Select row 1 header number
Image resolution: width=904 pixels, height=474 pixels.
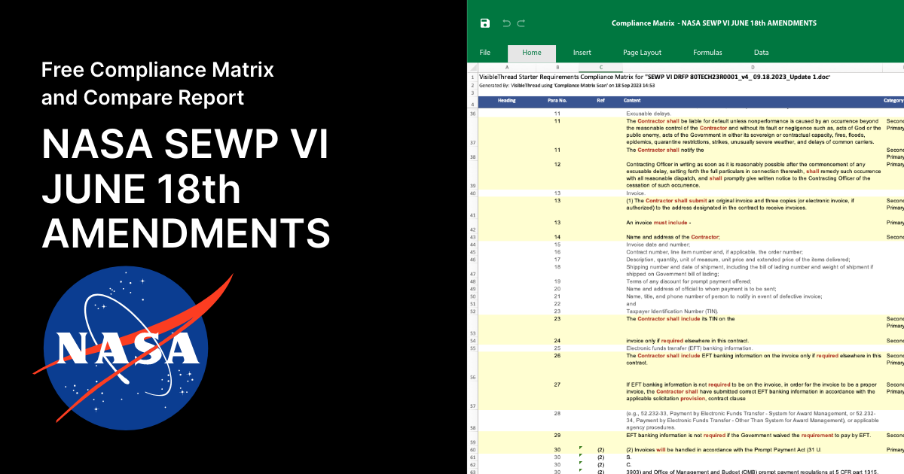tap(472, 77)
